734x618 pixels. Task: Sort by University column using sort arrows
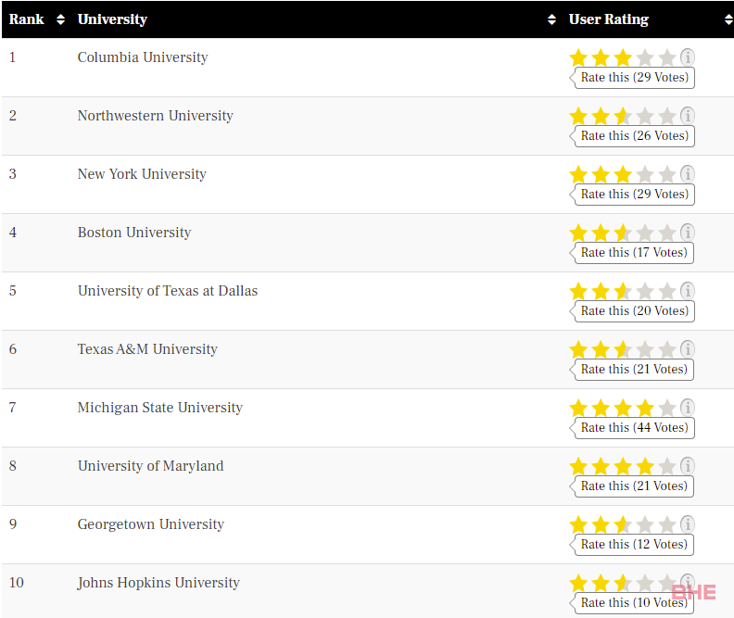(x=552, y=19)
